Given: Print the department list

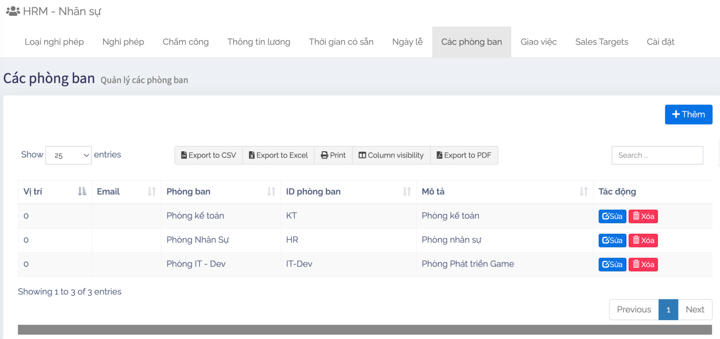Looking at the screenshot, I should pyautogui.click(x=333, y=155).
